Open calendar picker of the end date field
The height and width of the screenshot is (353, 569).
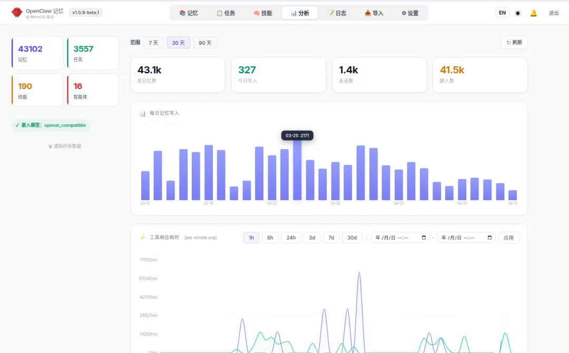[x=489, y=238]
